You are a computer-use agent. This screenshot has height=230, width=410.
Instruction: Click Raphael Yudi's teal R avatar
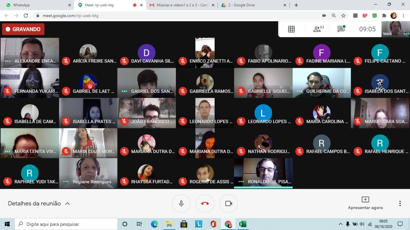pos(30,173)
